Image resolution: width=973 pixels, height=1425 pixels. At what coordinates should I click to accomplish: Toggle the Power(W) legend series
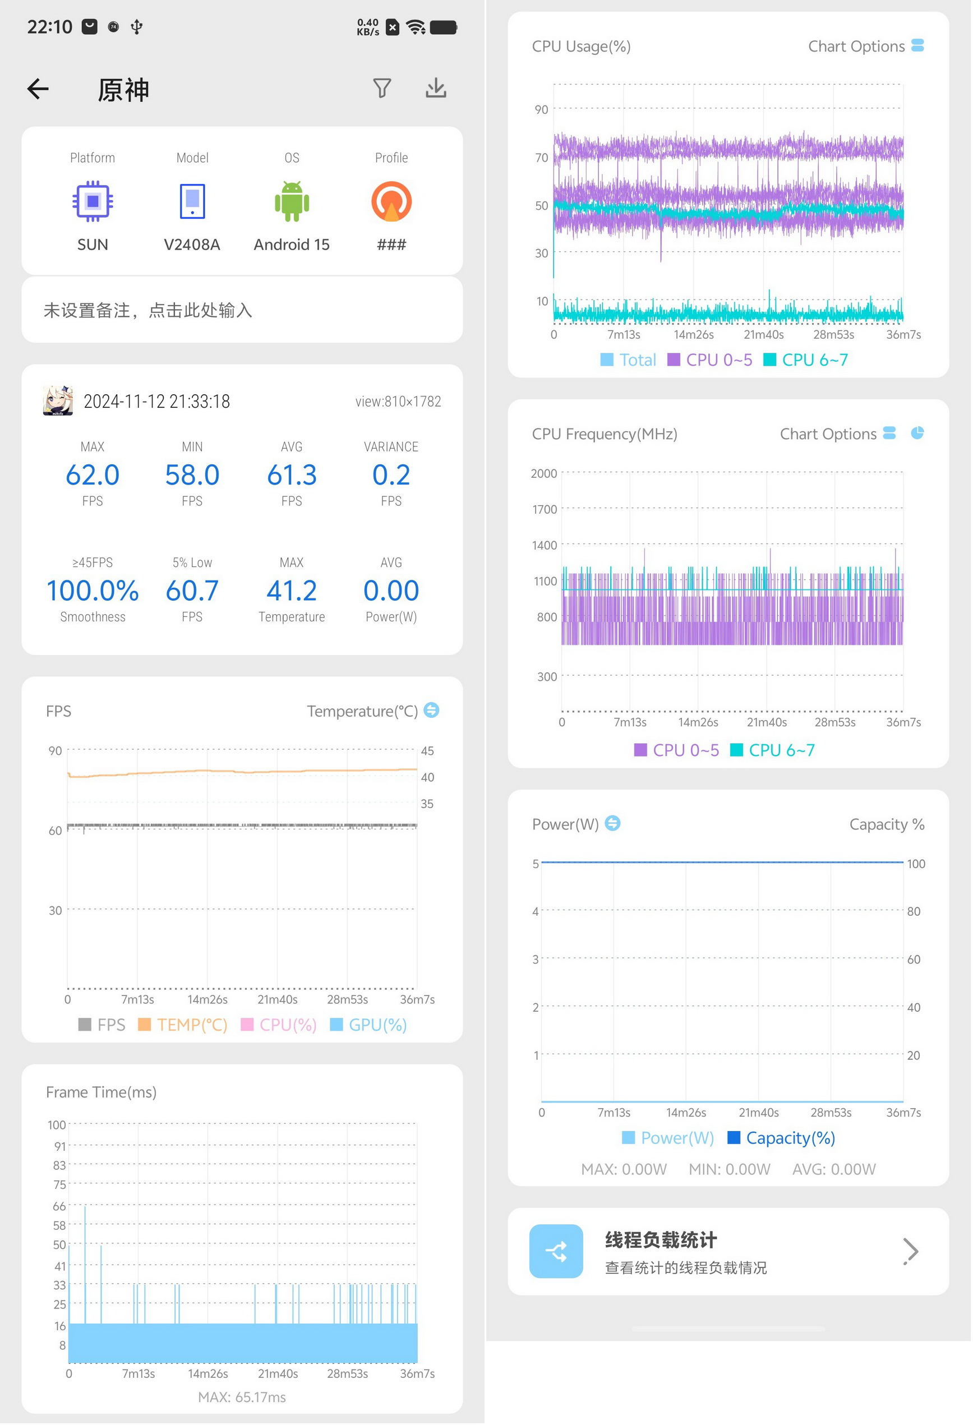668,1138
